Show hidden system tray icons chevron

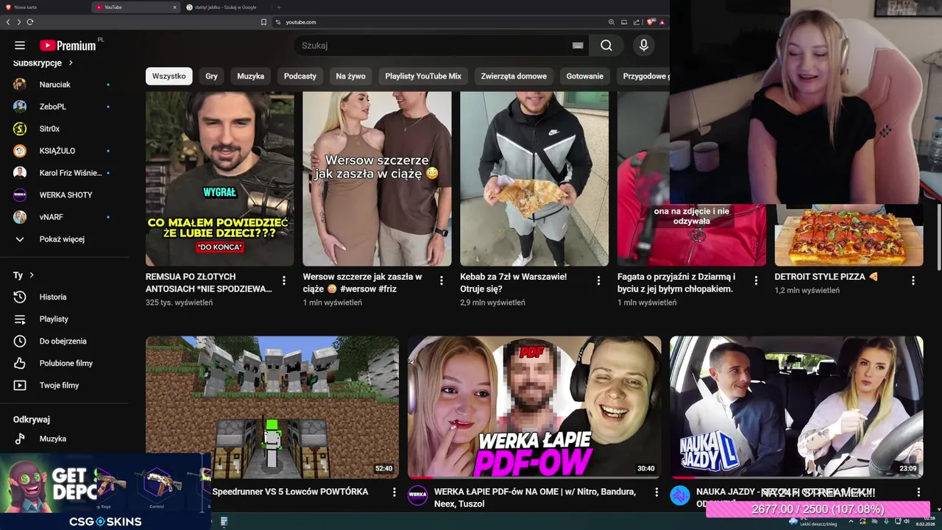tap(851, 522)
